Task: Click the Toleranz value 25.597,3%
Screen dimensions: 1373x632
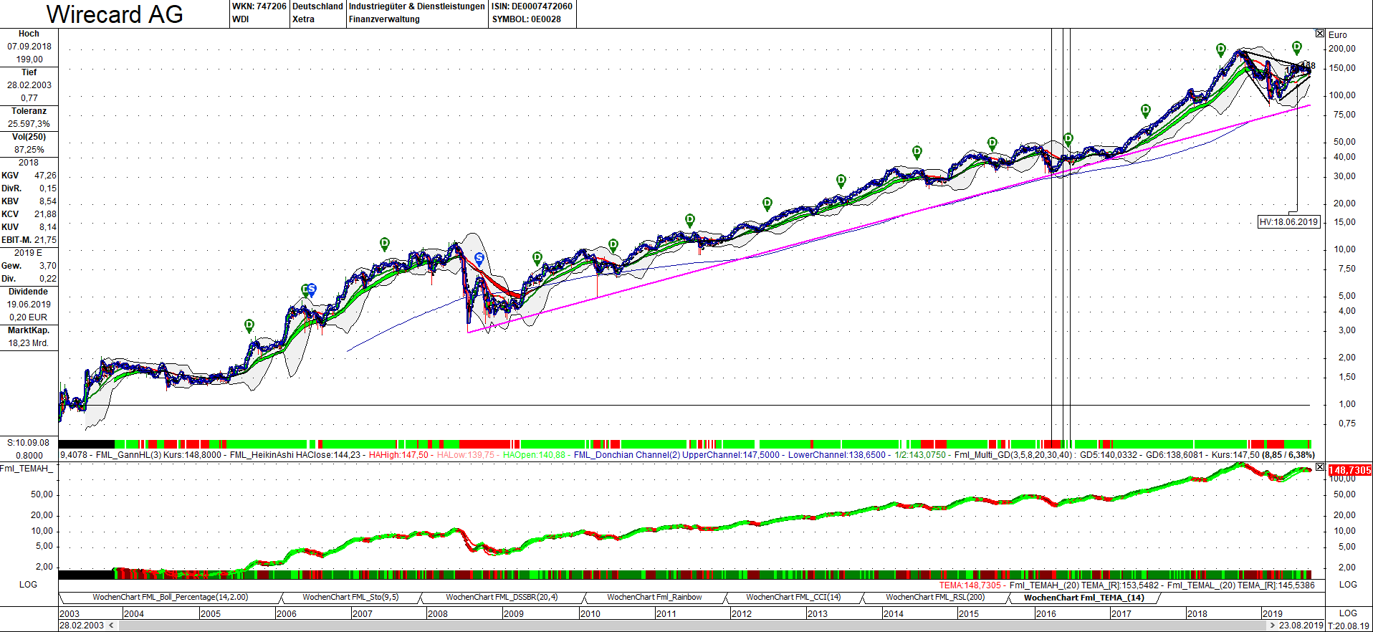Action: pos(29,124)
